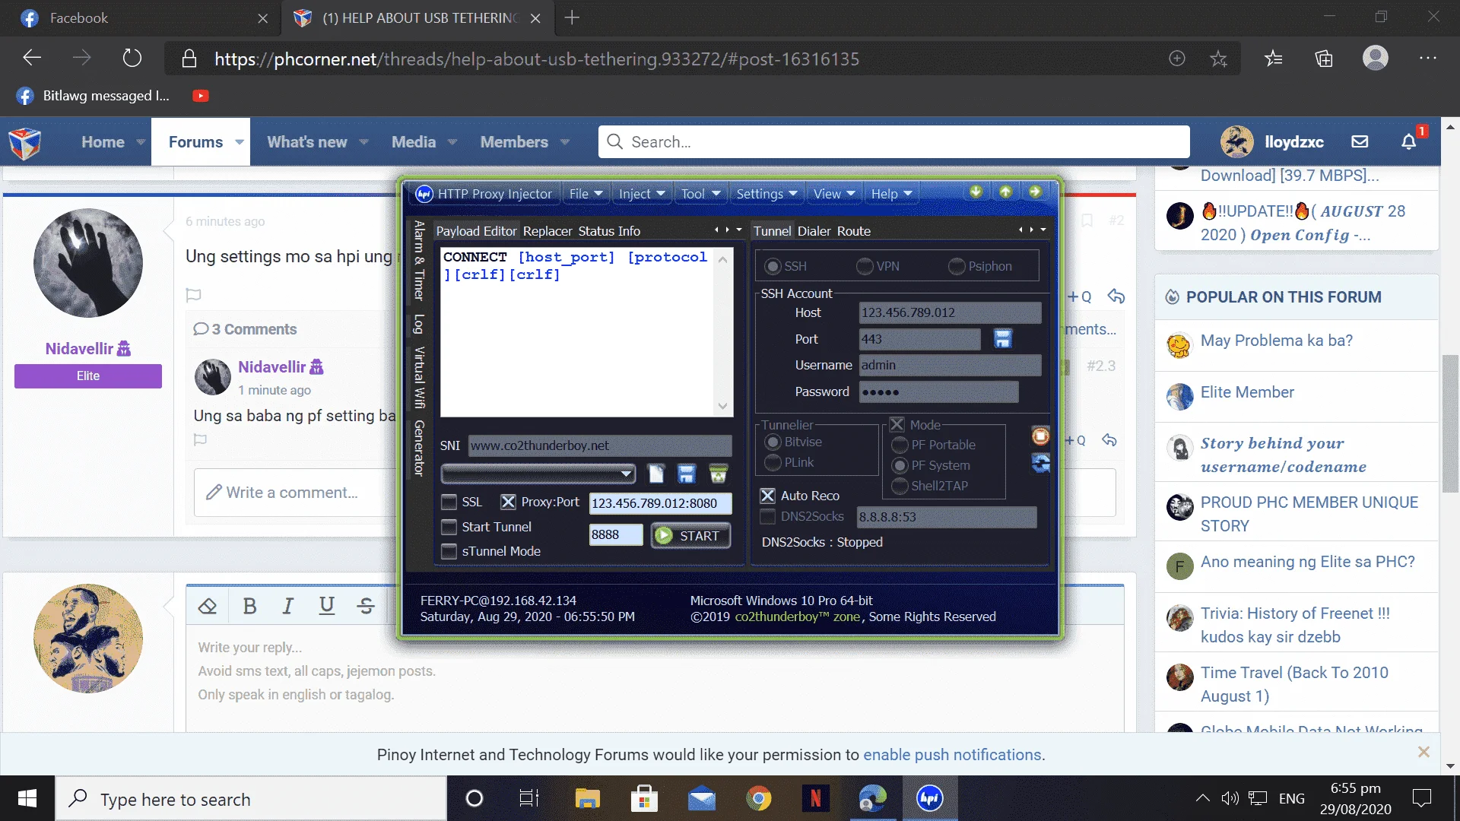
Task: Delete payload using the recycle bin icon
Action: 718,474
